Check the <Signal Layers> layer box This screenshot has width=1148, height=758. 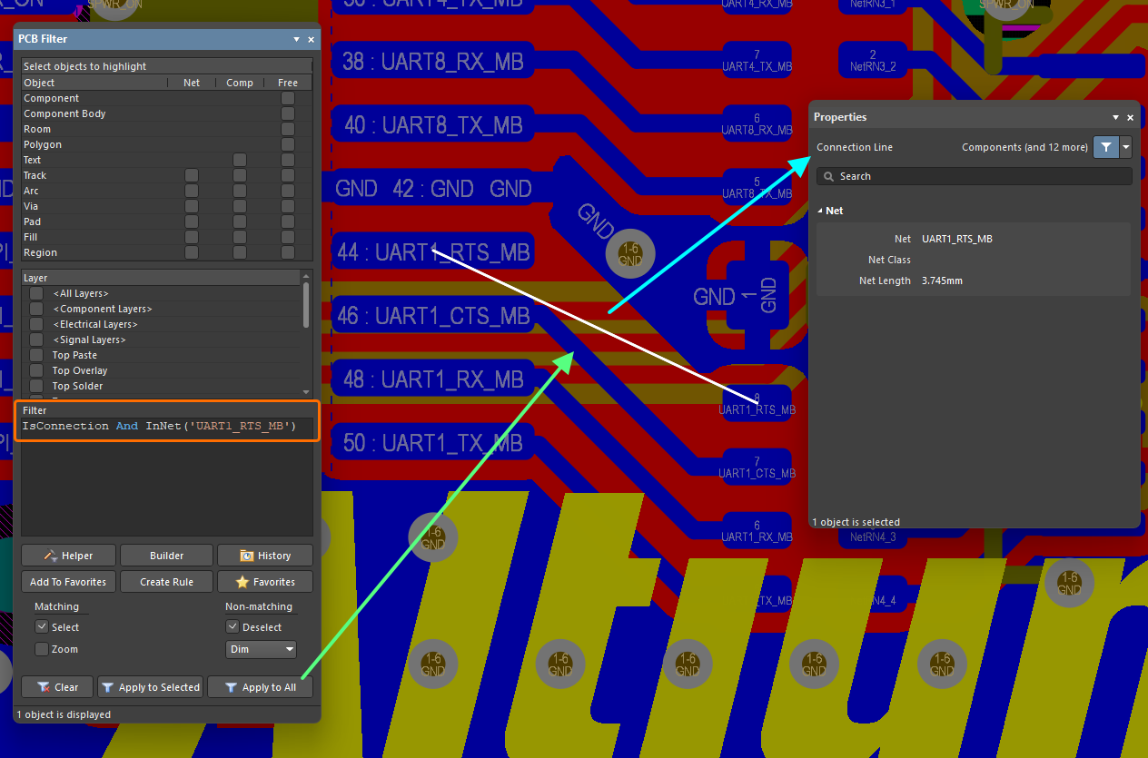tap(36, 340)
